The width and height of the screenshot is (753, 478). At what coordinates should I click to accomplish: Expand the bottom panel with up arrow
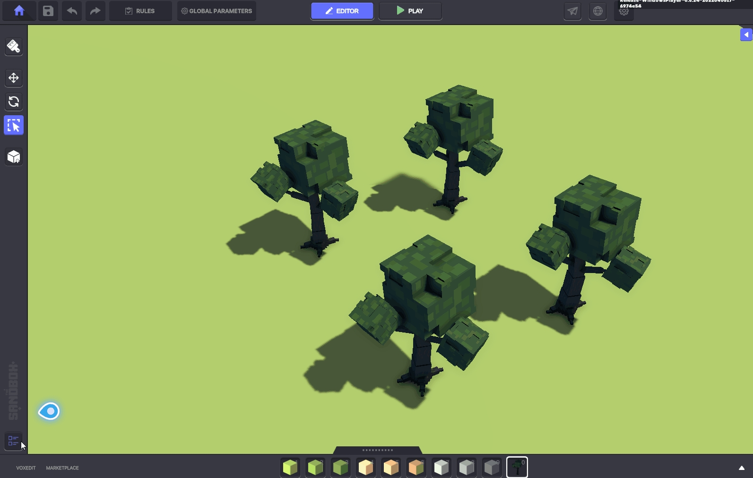(x=741, y=468)
